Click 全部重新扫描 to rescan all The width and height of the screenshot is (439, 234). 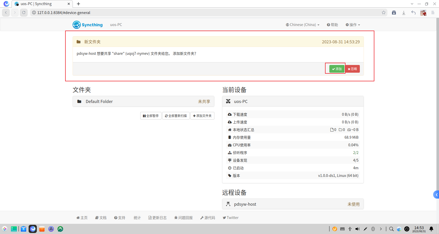[x=176, y=116]
